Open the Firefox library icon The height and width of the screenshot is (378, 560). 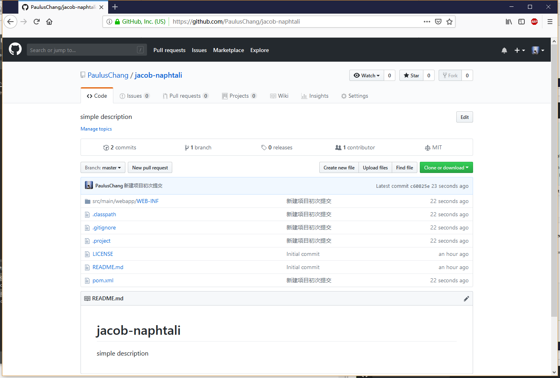[509, 22]
